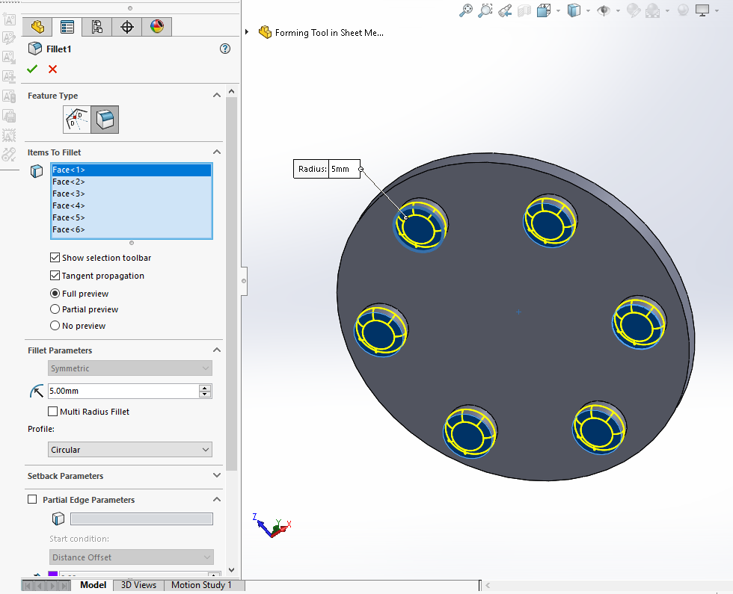Uncheck Show selection toolbar
733x594 pixels.
pyautogui.click(x=55, y=258)
